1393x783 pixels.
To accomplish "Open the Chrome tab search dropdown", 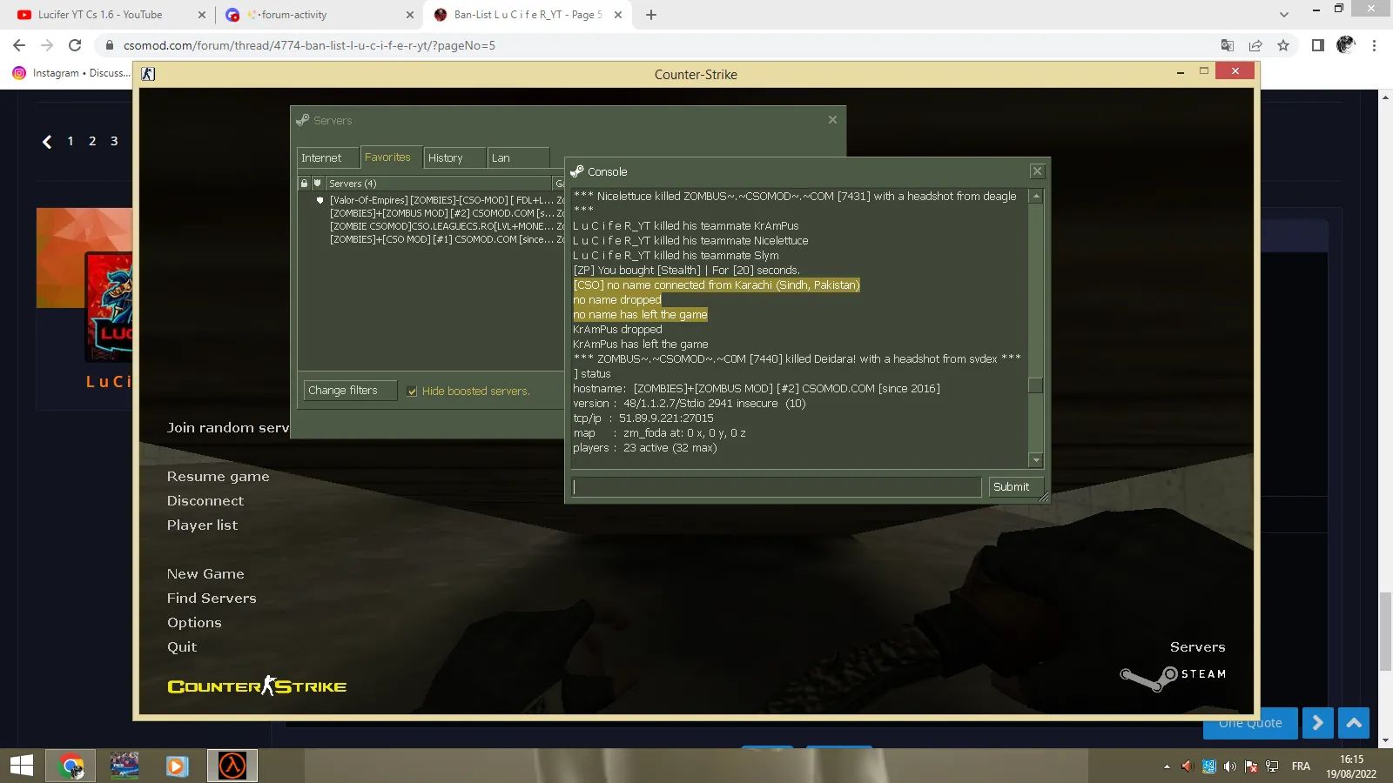I will tap(1283, 14).
